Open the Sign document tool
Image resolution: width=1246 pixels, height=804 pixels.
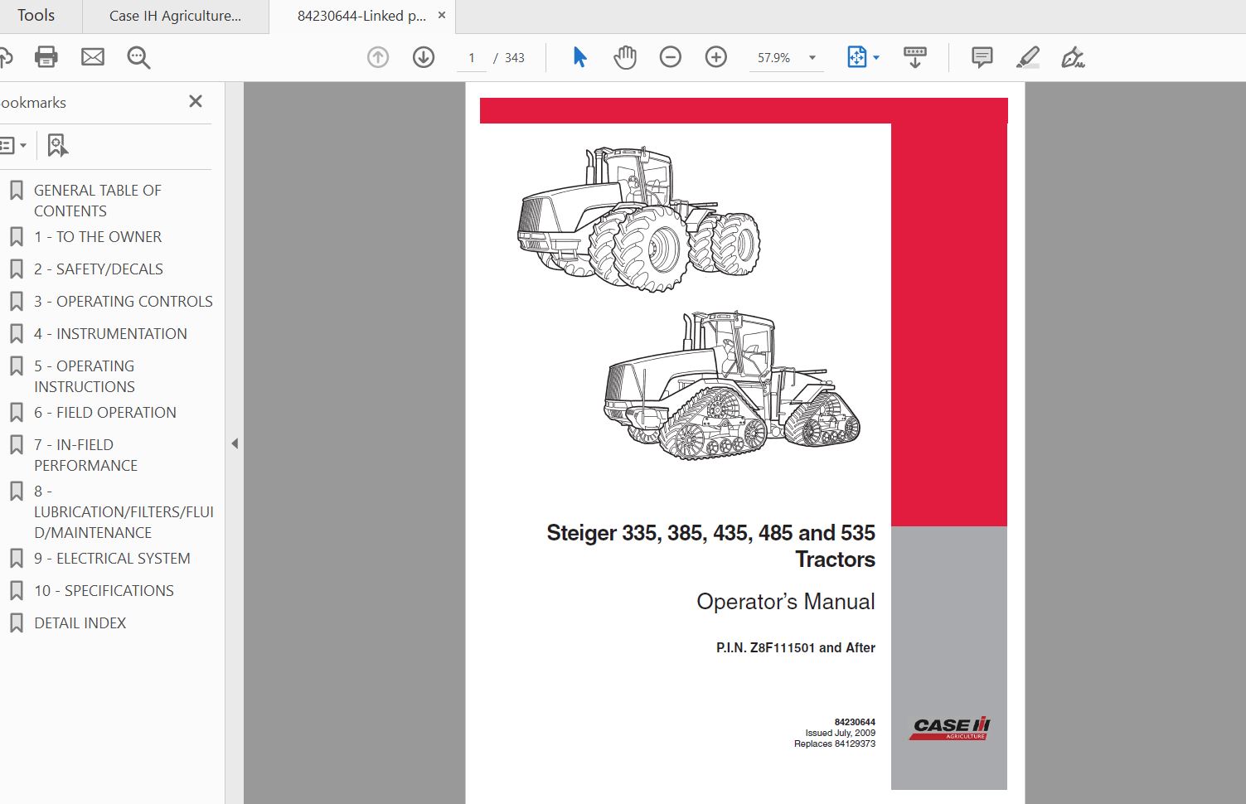[x=1073, y=57]
